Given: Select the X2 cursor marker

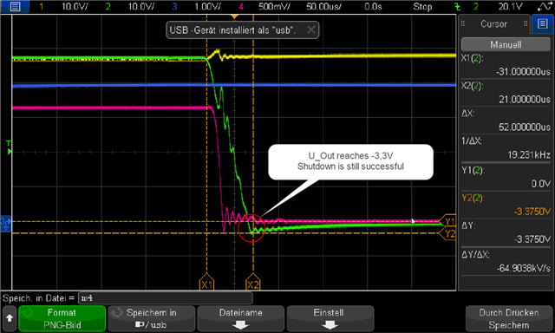Looking at the screenshot, I should (253, 283).
